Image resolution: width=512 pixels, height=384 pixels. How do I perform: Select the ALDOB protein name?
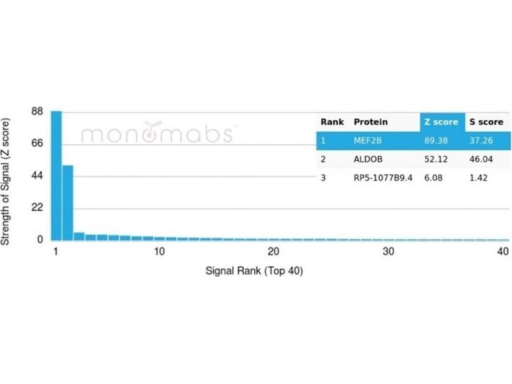(367, 159)
